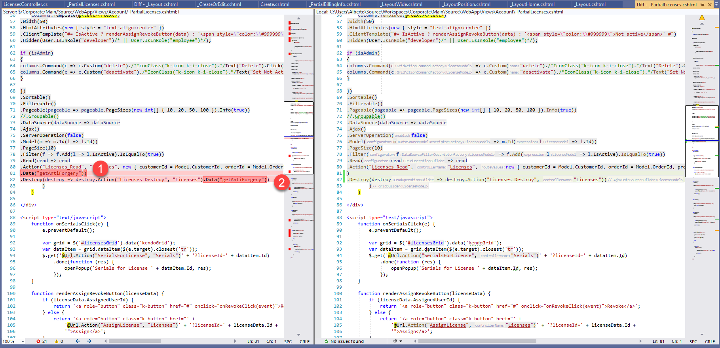720x348 pixels.
Task: Click the left pane vertical scroll up arrow
Action: 298,19
